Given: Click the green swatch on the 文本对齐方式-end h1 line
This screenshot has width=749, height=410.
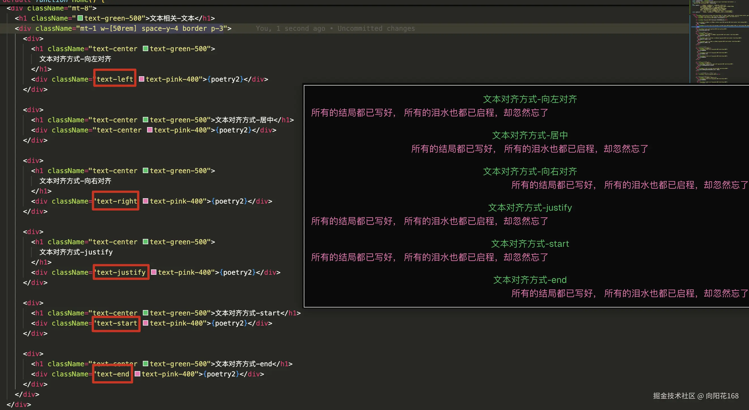Looking at the screenshot, I should [x=146, y=363].
